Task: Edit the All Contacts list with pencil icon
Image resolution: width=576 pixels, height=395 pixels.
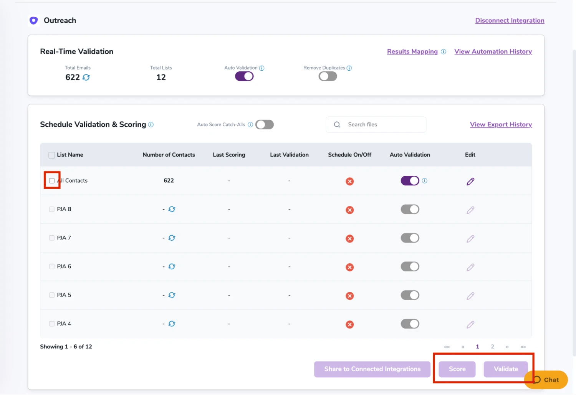Action: coord(470,181)
